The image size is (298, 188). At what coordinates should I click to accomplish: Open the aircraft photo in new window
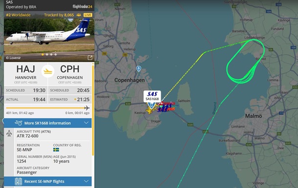click(x=90, y=58)
